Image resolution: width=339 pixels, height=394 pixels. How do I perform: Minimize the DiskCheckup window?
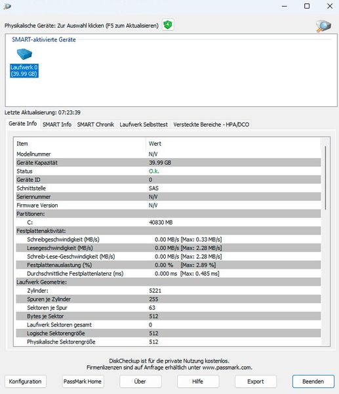click(285, 6)
